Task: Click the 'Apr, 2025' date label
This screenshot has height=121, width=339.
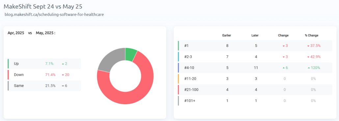Action: pyautogui.click(x=16, y=33)
